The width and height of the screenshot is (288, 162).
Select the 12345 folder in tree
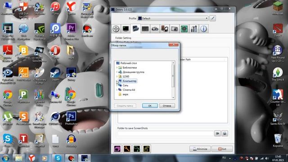click(x=126, y=76)
